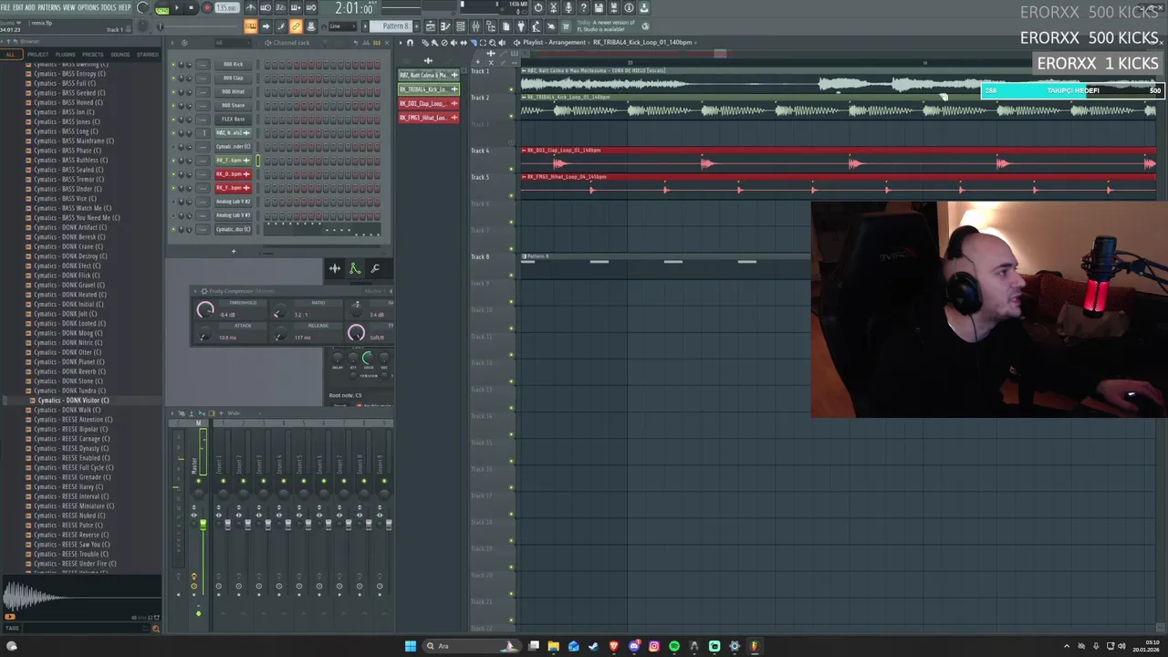
Task: Open Windows Start menu
Action: tap(411, 646)
